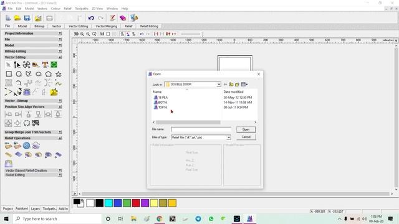Select the Node Editing arrow tool
The height and width of the screenshot is (224, 399).
coord(17,65)
